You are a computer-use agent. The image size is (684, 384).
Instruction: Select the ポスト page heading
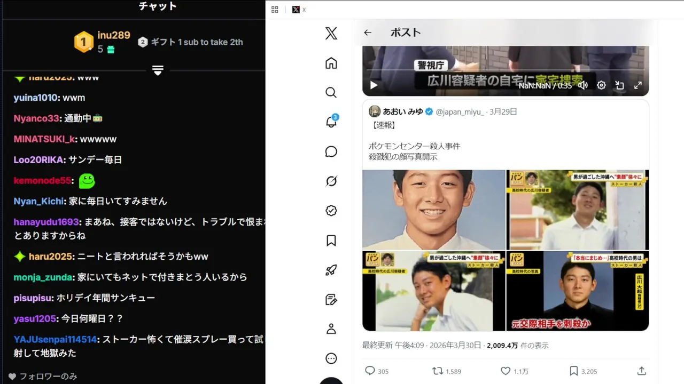(x=406, y=33)
